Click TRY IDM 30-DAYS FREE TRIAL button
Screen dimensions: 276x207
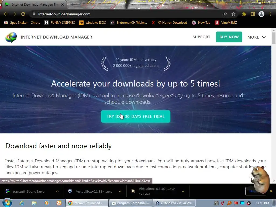tap(136, 116)
